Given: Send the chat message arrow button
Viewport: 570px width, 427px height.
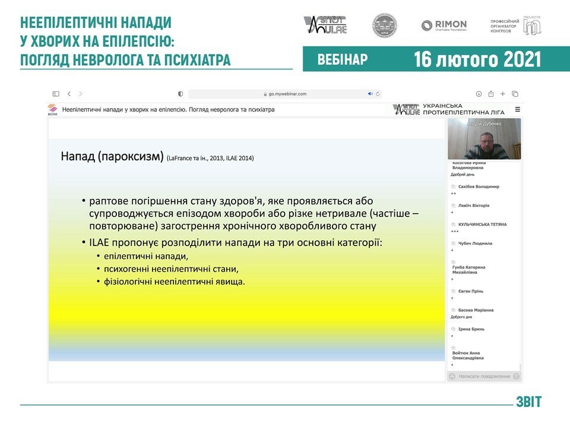Looking at the screenshot, I should [516, 377].
